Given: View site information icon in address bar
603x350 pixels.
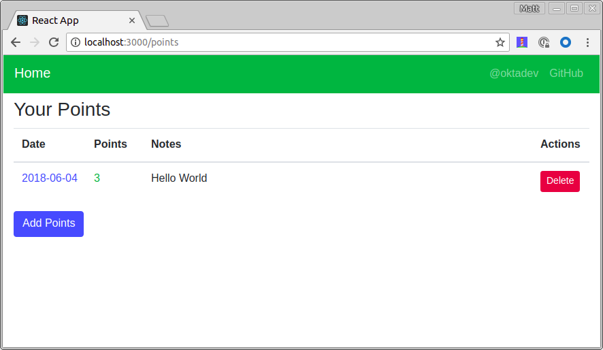Looking at the screenshot, I should coord(76,42).
